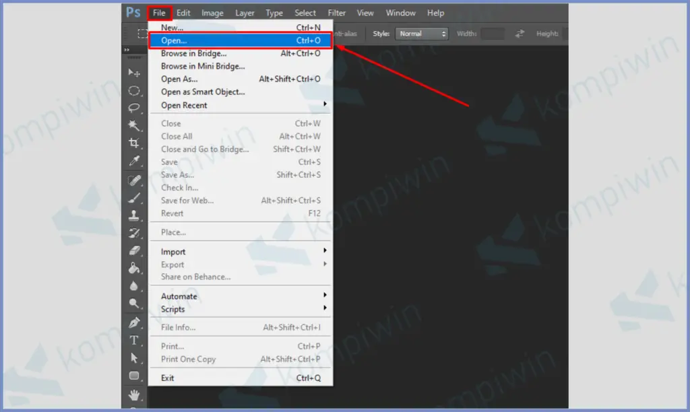
Task: Choose New... from the File menu
Action: (241, 27)
